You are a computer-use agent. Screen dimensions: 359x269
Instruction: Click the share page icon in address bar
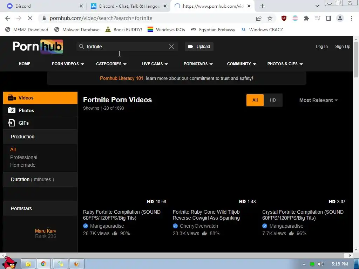pyautogui.click(x=259, y=18)
